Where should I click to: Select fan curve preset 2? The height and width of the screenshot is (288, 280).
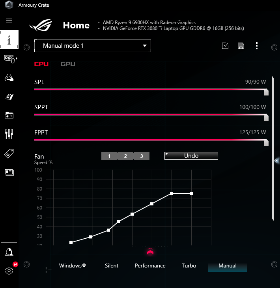coord(125,156)
